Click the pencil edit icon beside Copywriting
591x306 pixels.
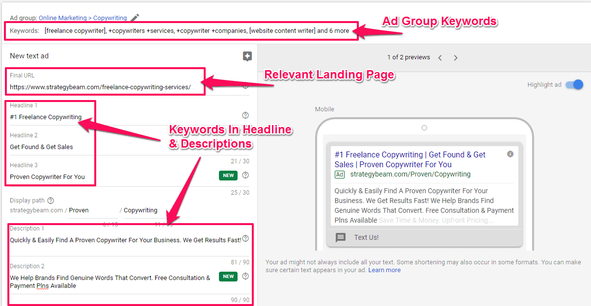[135, 18]
